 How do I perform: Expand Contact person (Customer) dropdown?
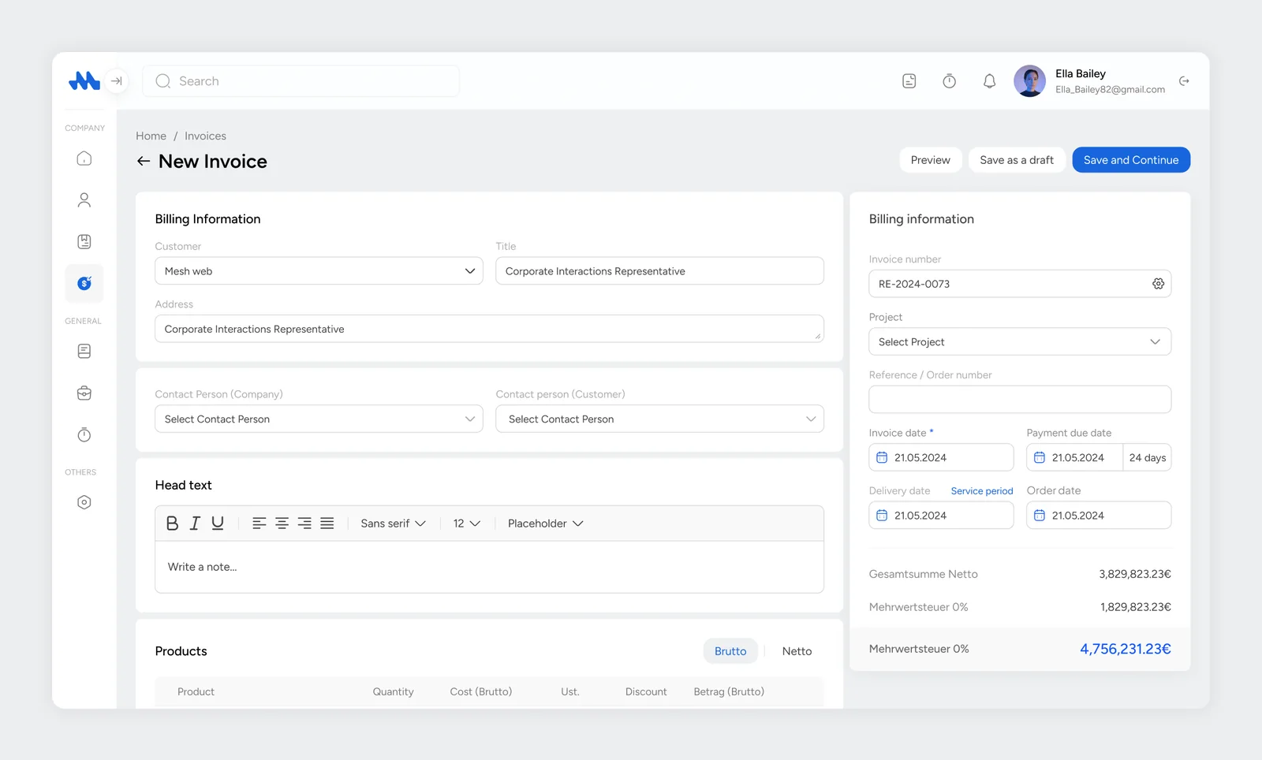tap(659, 419)
